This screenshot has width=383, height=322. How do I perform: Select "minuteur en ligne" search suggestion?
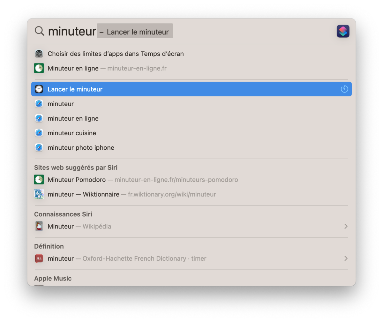click(x=191, y=118)
